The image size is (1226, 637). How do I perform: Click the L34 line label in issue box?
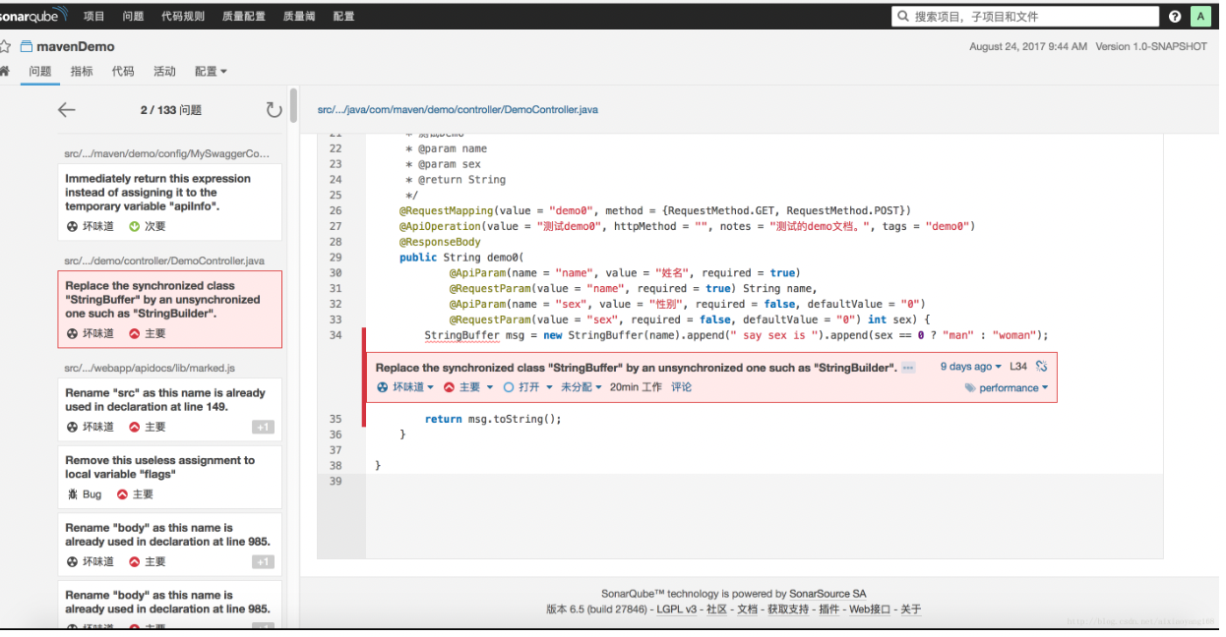pos(1018,367)
